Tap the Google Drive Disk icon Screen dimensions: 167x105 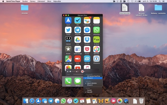point(78,39)
